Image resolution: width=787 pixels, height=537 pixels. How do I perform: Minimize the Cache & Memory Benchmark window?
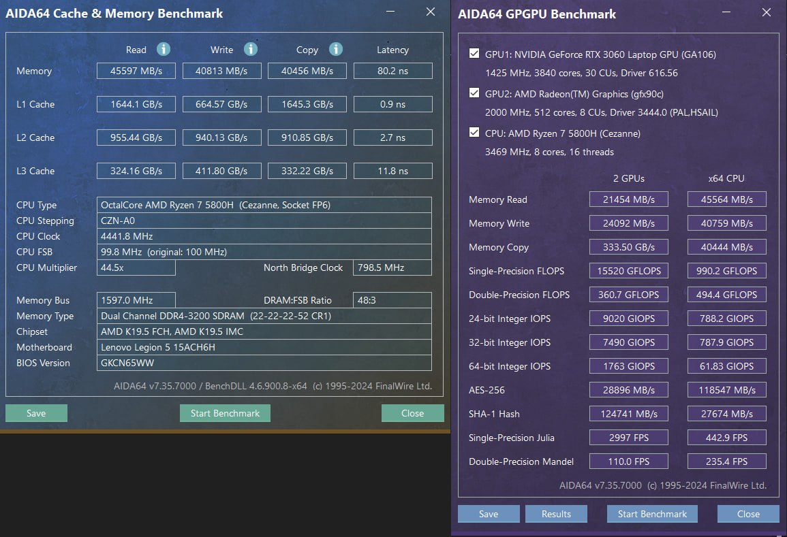(x=390, y=12)
